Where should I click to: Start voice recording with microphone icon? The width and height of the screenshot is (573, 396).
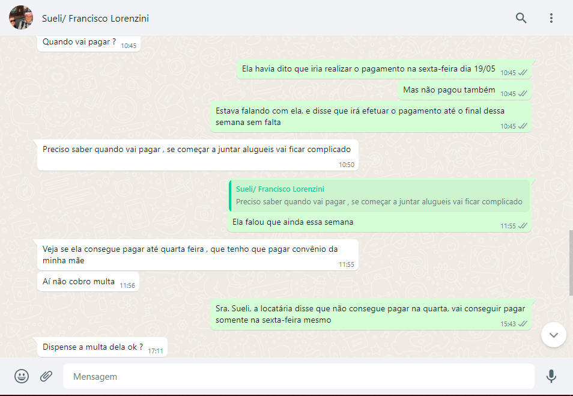[x=551, y=376]
